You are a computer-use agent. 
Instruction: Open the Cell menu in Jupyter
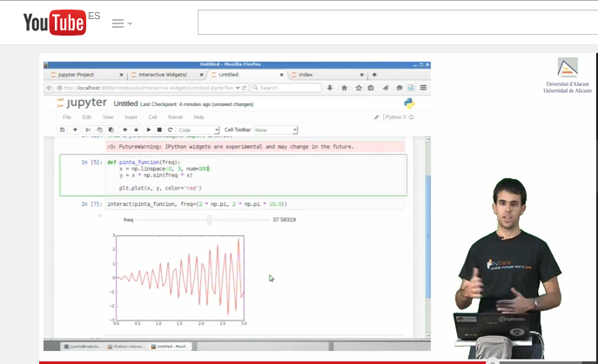tap(152, 117)
